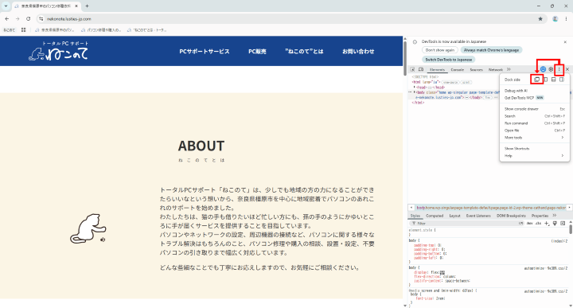The image size is (573, 308).
Task: Activate the inspect element picker icon
Action: pyautogui.click(x=412, y=69)
